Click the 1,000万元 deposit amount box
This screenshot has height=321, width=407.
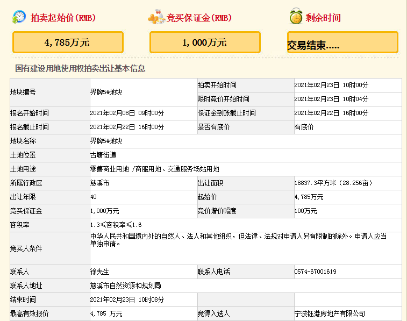pyautogui.click(x=205, y=42)
